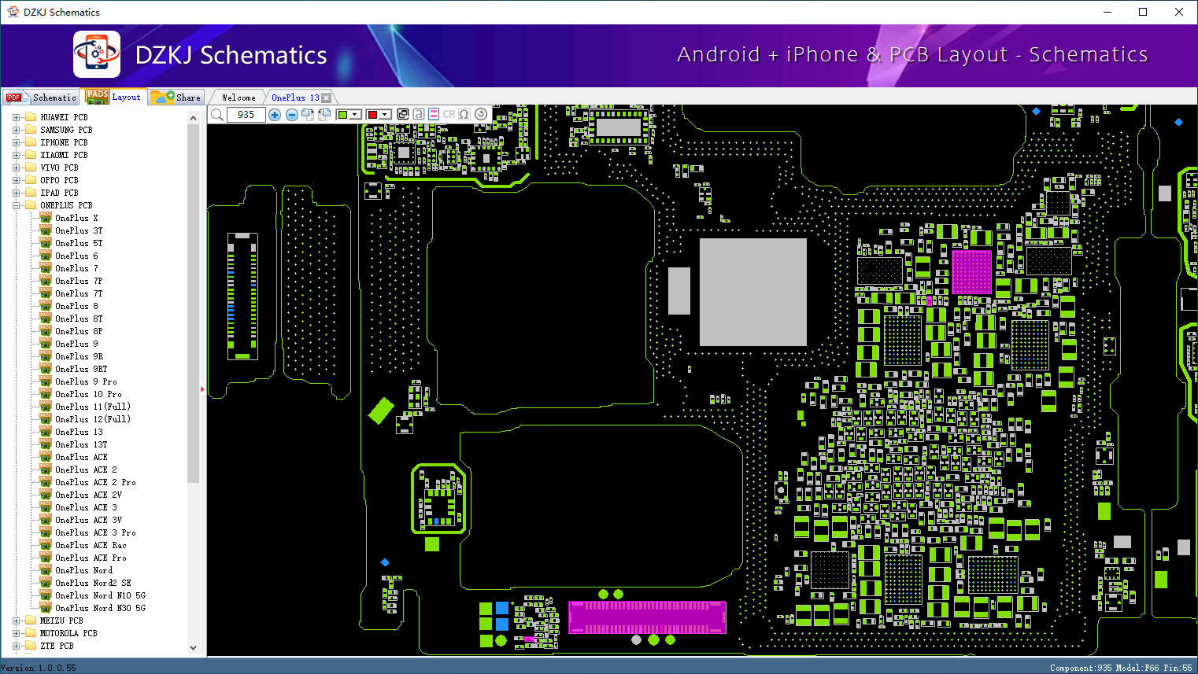Expand the MOTOROLA PCB folder
This screenshot has width=1198, height=674.
click(17, 633)
